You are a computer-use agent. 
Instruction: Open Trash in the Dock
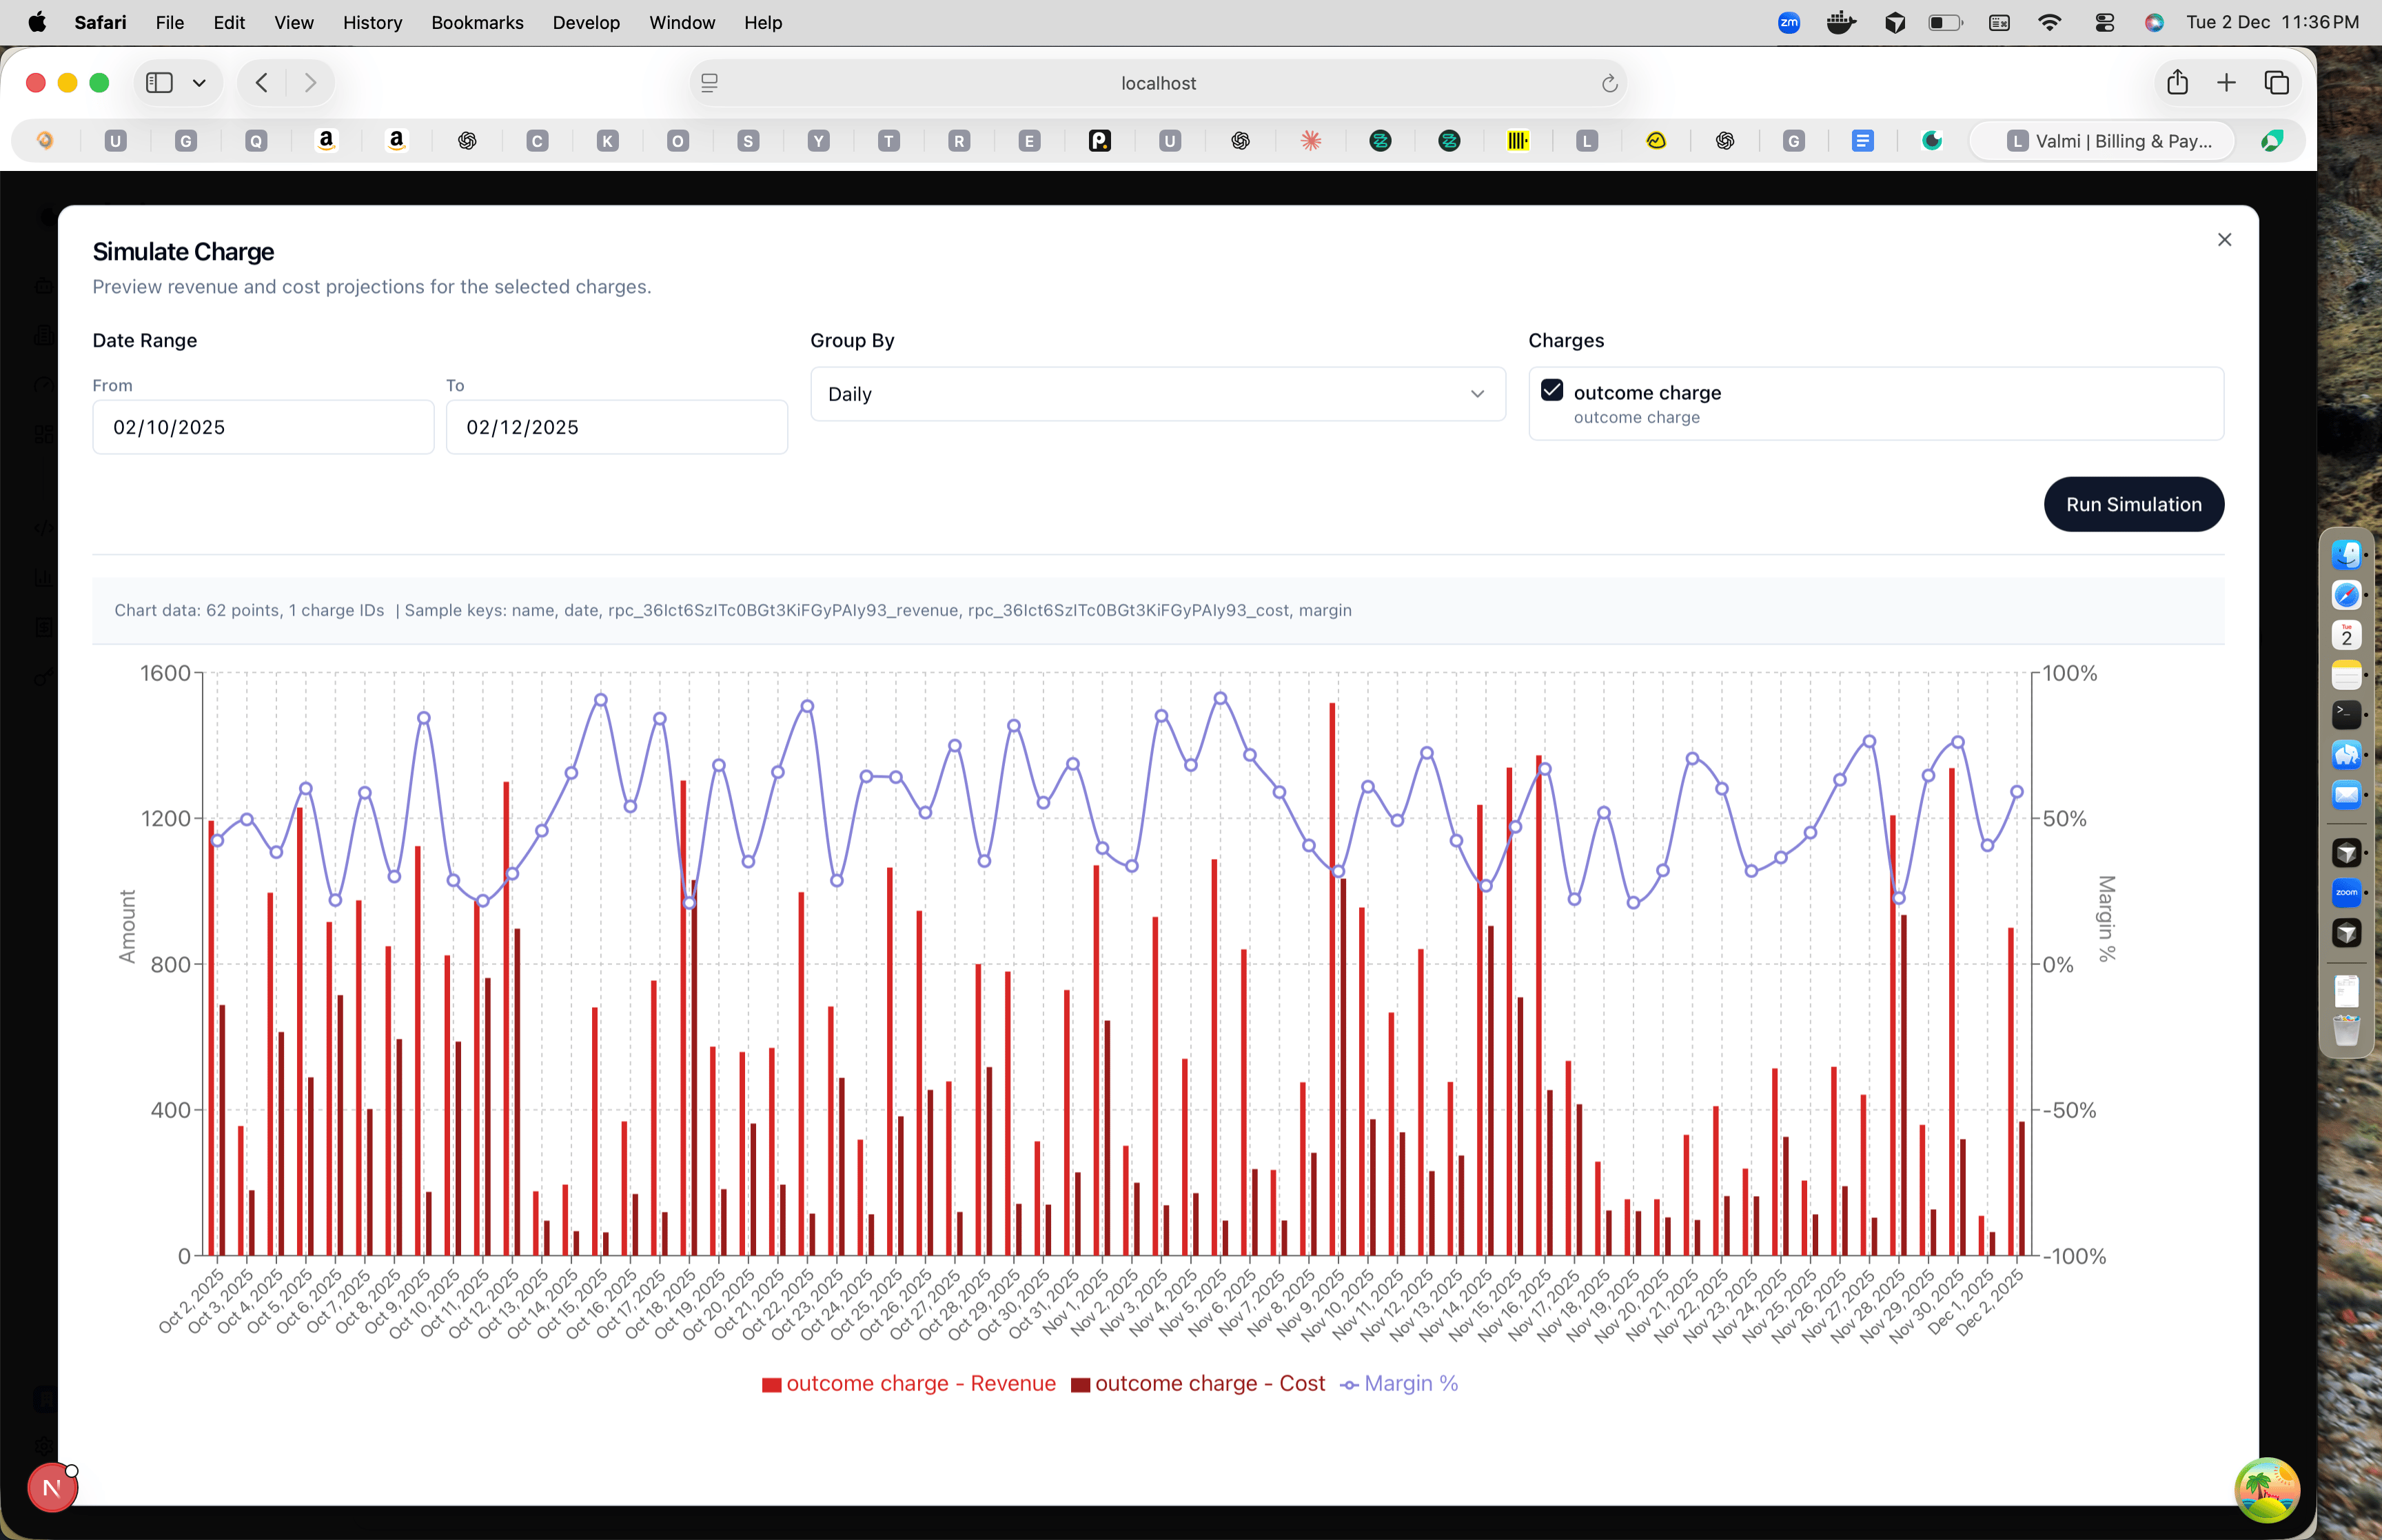2346,1030
